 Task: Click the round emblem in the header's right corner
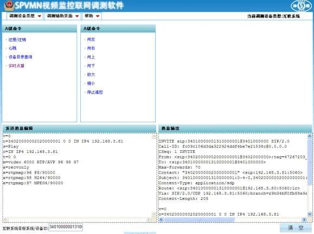[x=301, y=6]
